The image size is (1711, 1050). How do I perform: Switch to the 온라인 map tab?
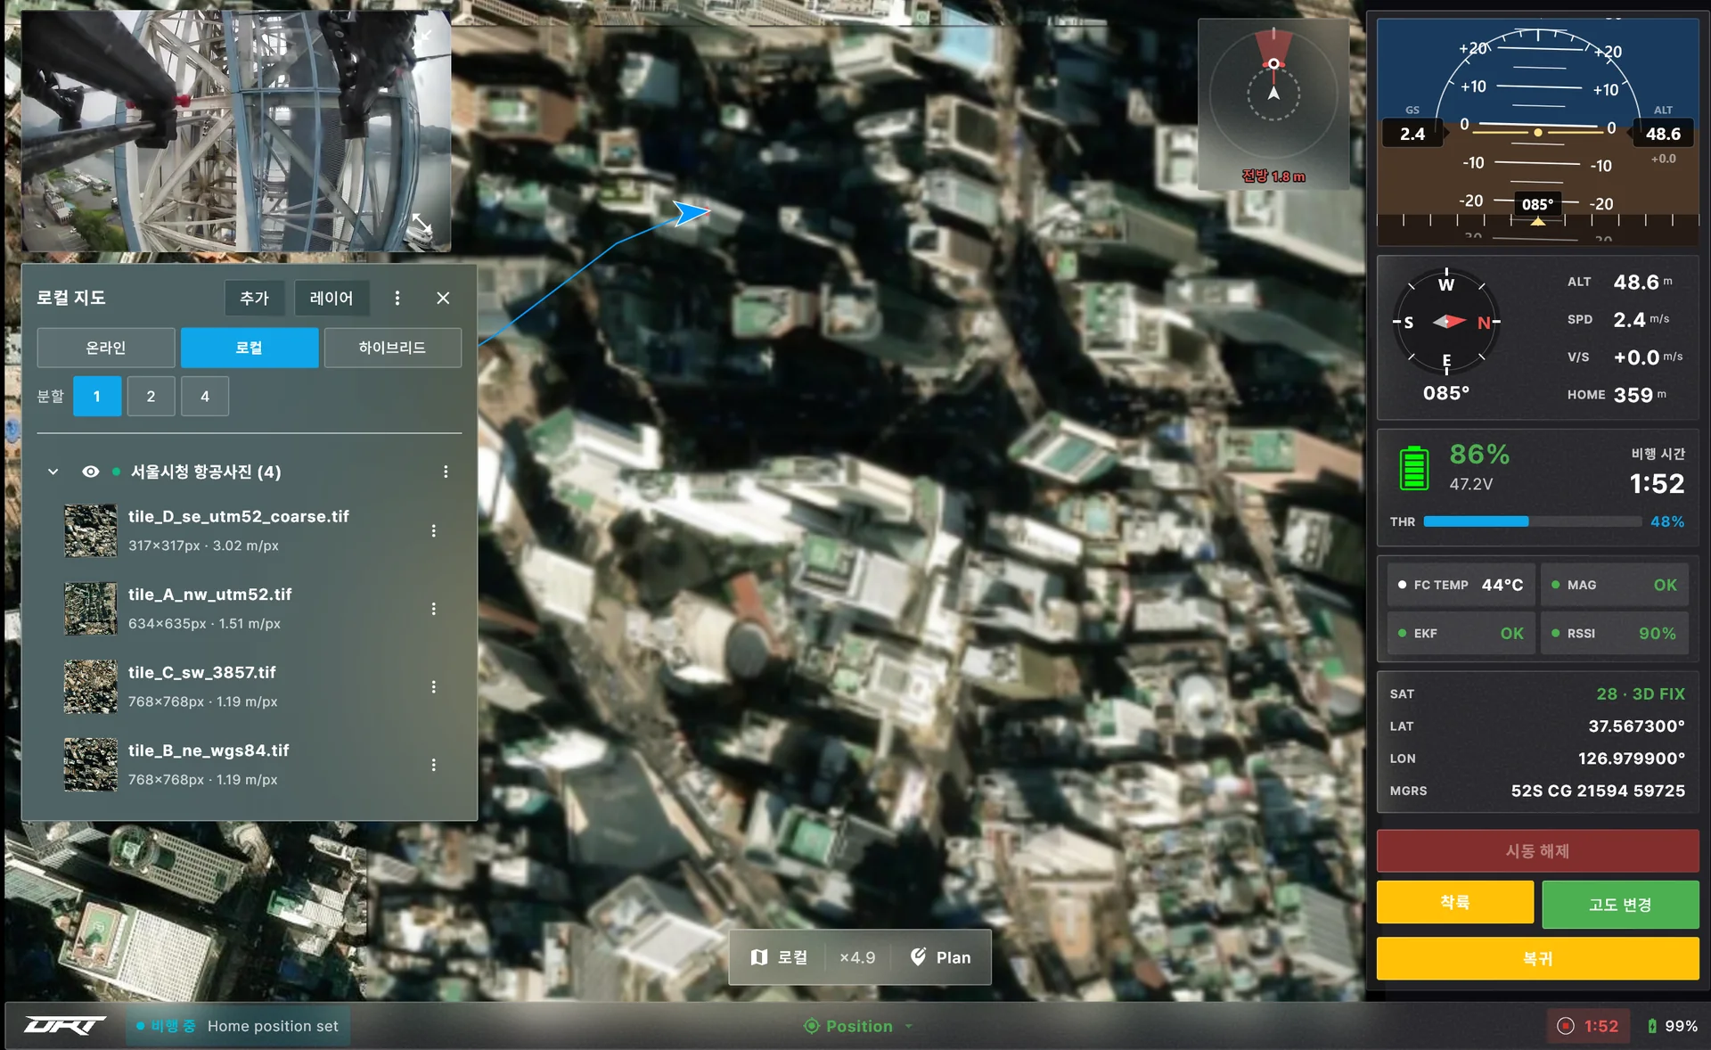pos(106,348)
